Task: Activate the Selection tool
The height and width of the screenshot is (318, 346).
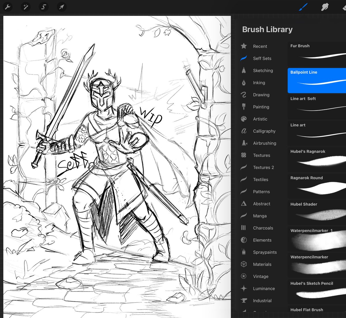Action: click(x=44, y=7)
